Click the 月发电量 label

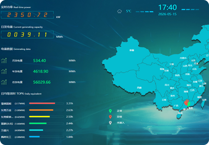tap(17, 61)
